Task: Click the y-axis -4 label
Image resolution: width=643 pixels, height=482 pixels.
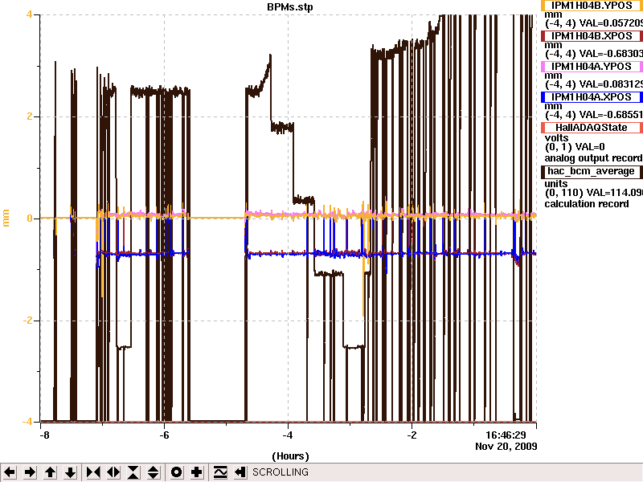Action: (x=27, y=422)
